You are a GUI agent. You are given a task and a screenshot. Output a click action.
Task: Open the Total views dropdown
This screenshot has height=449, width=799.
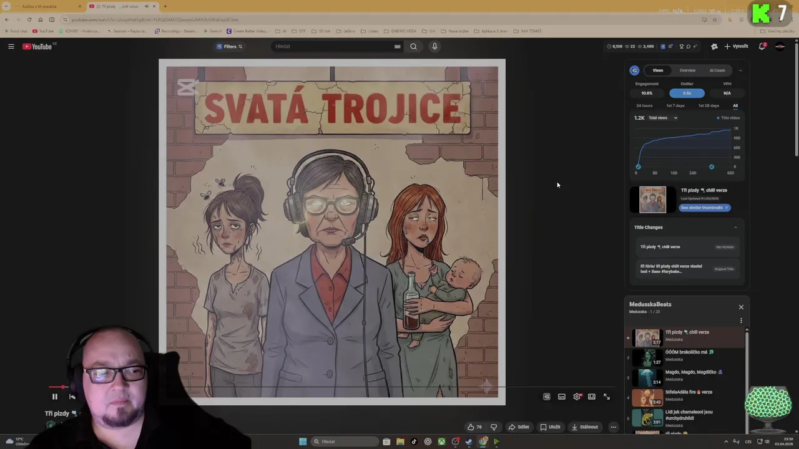coord(662,118)
